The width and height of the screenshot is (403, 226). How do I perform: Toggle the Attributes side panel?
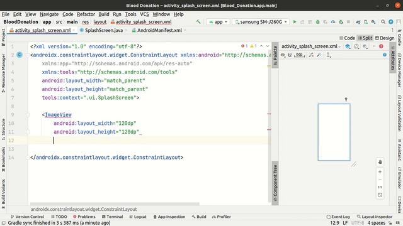(x=393, y=58)
